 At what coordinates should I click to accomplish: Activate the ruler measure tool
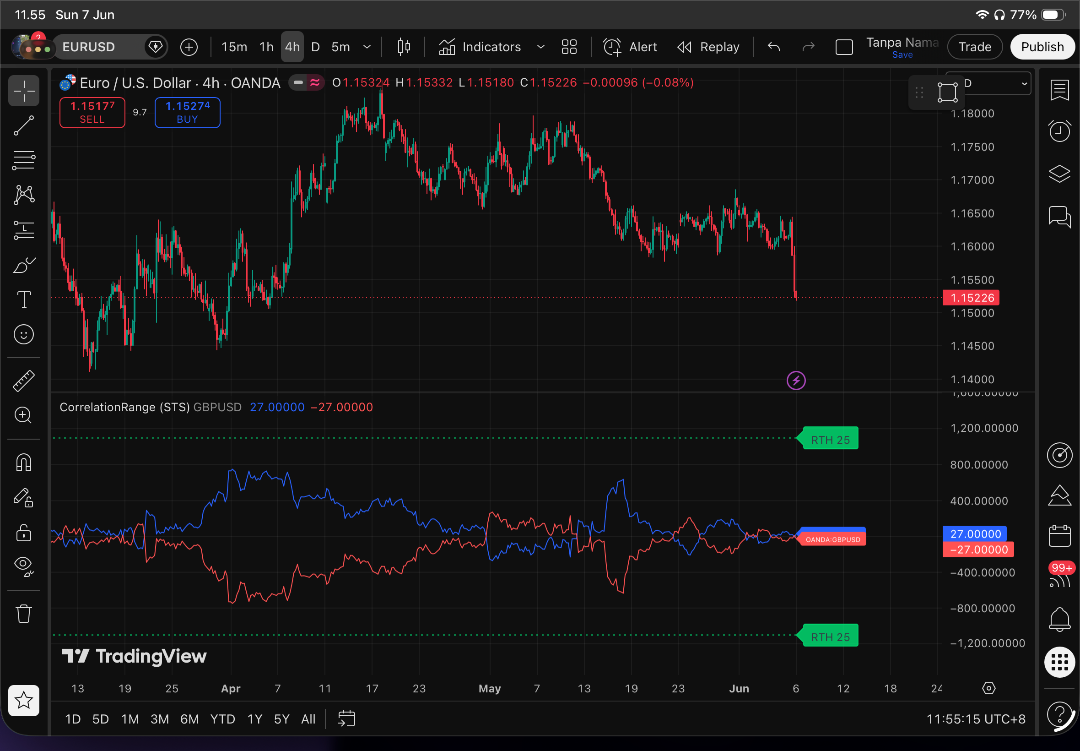(23, 381)
